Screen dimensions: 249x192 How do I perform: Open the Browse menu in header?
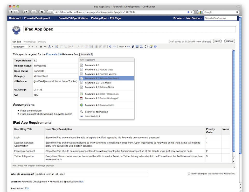[178, 18]
